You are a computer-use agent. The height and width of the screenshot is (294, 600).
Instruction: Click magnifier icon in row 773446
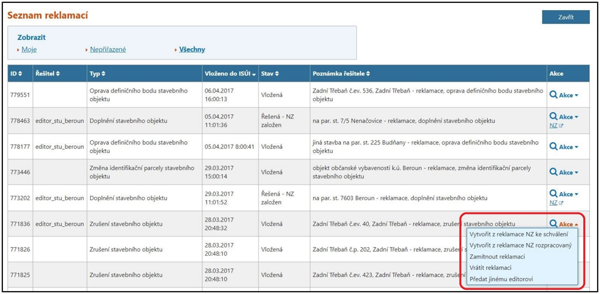(553, 172)
